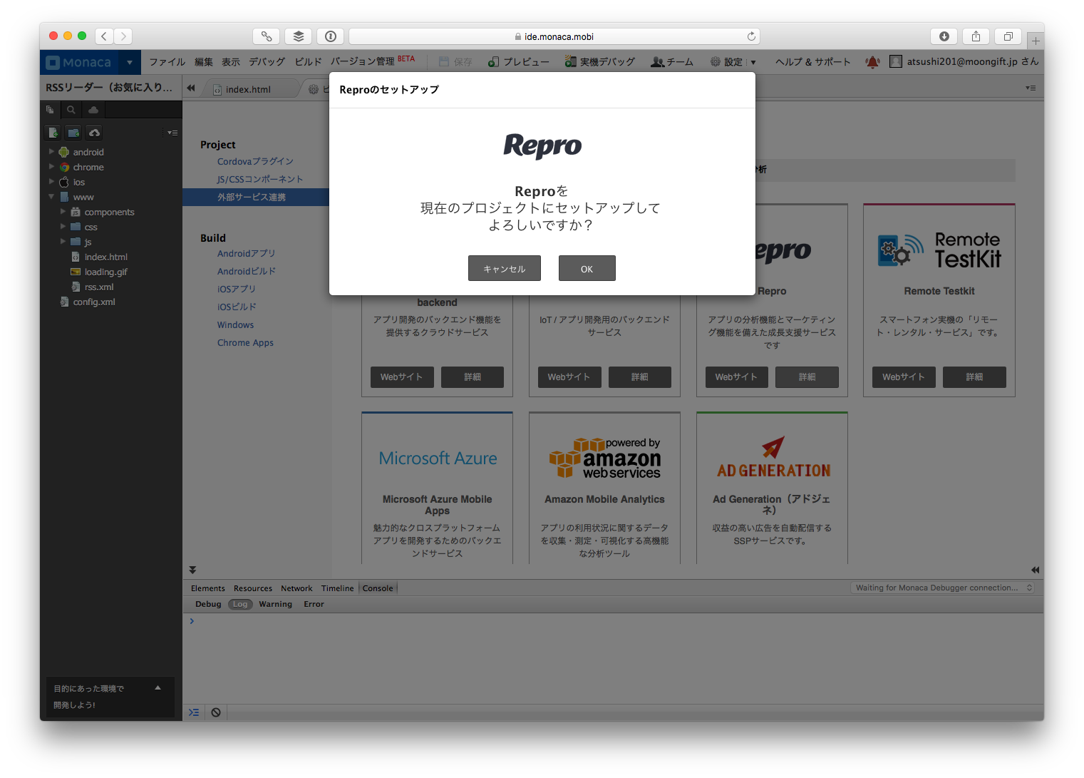Click the notification bell icon
Screen dimensions: 1084x778
coord(872,62)
